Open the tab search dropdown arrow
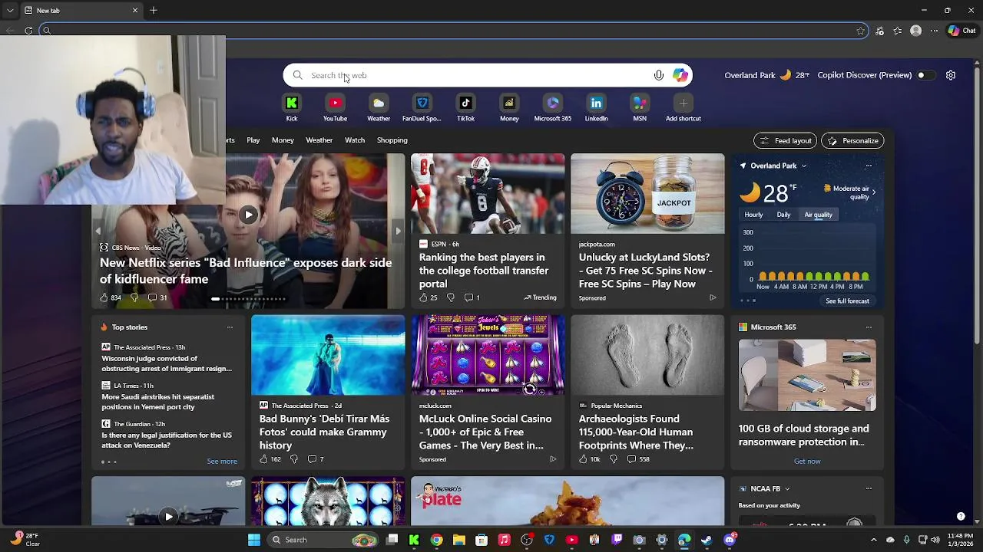The width and height of the screenshot is (983, 552). pos(10,10)
